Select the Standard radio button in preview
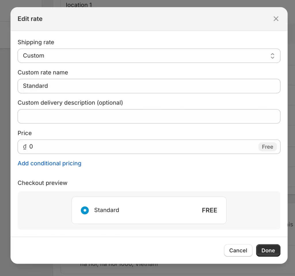295x276 pixels. [85, 210]
